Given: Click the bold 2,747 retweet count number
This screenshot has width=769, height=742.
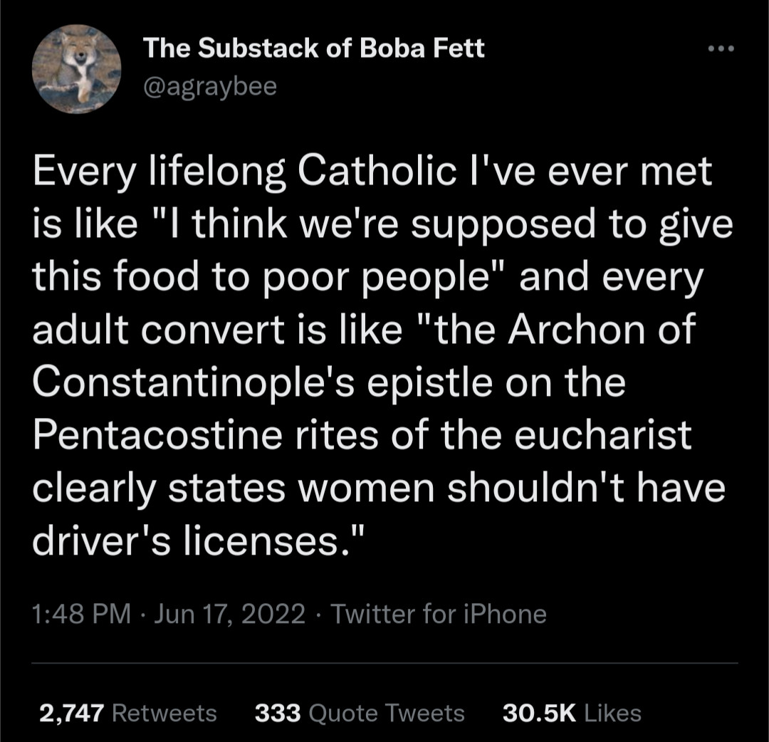Looking at the screenshot, I should click(x=72, y=713).
